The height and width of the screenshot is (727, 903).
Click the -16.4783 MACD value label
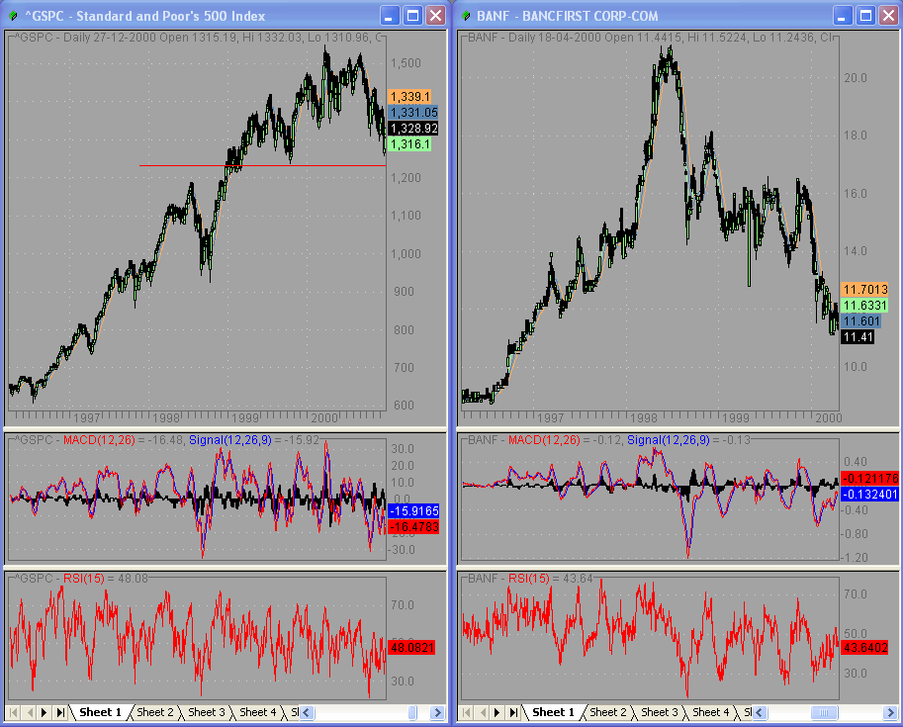pos(413,526)
